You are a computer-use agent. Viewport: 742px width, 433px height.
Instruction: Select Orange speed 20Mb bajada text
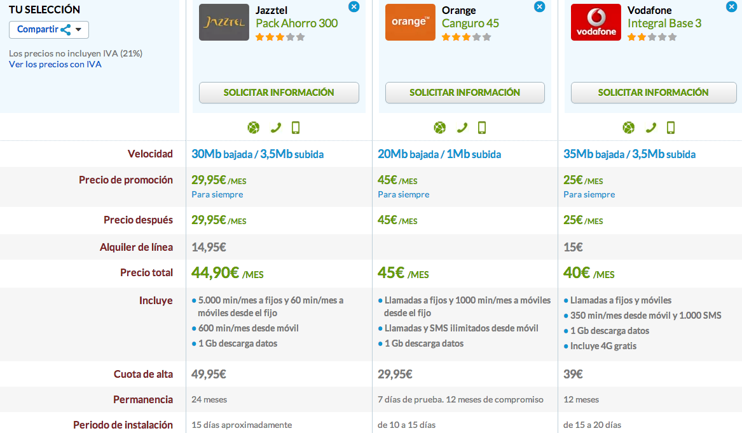[408, 154]
